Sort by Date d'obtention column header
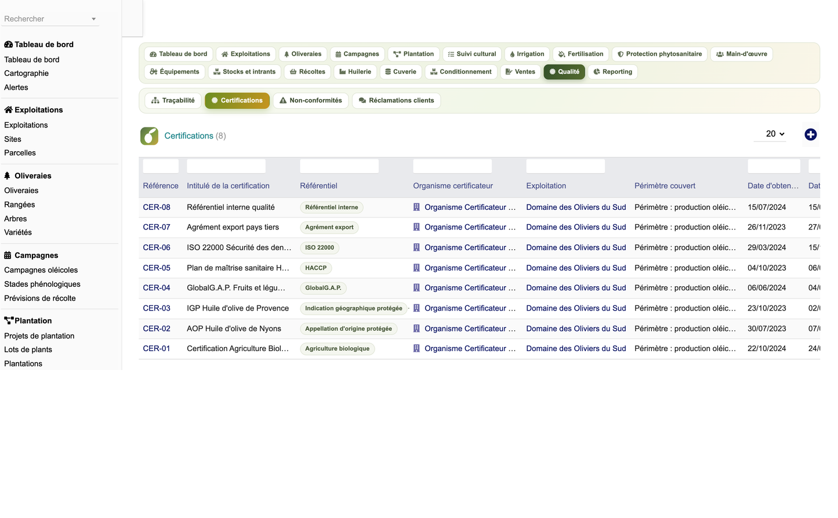Screen dimensions: 838x518 click(x=773, y=186)
